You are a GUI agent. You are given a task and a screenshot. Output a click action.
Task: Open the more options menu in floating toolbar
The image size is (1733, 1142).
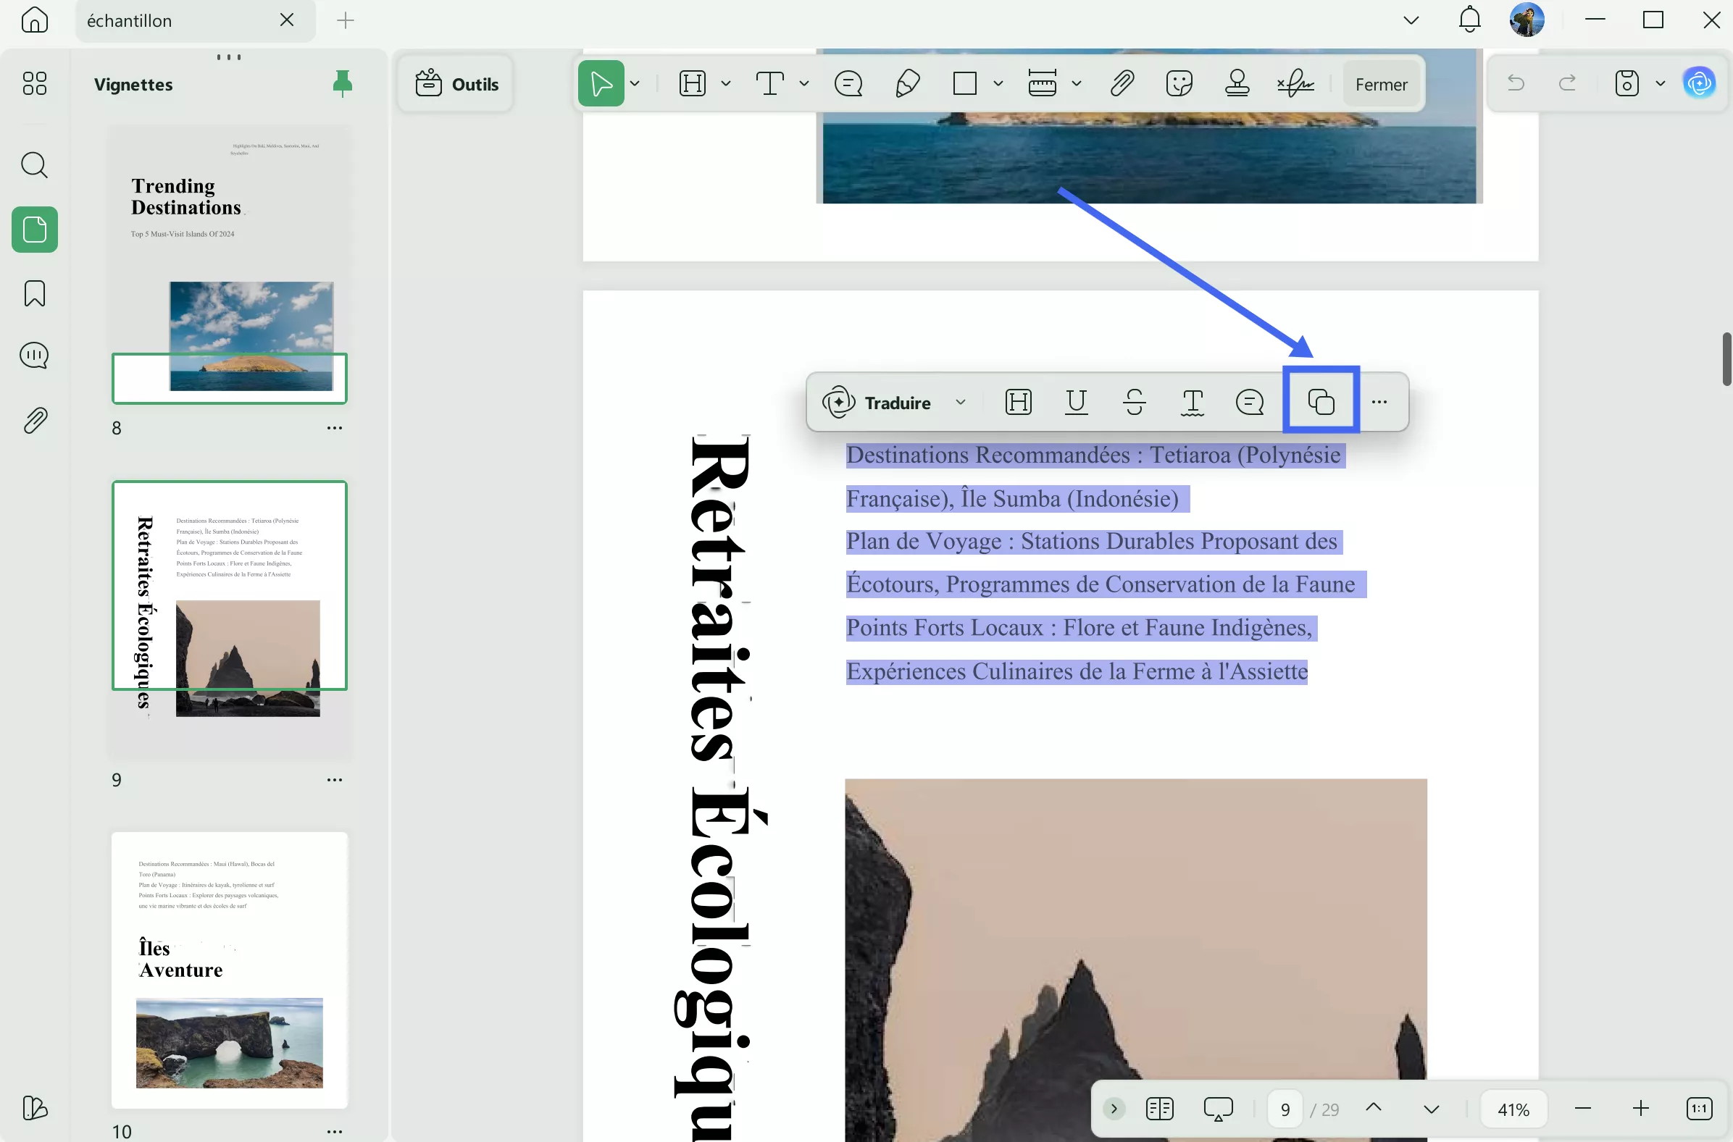(x=1380, y=401)
